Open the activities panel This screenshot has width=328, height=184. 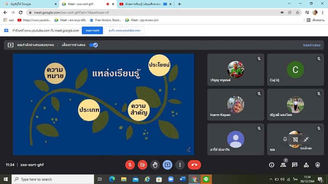pyautogui.click(x=306, y=165)
